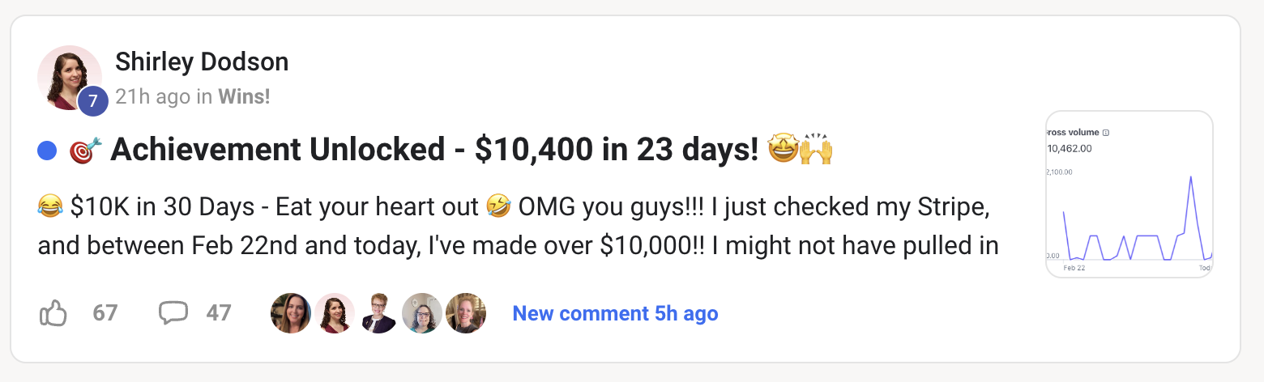Like the post with the thumbs-up icon
Screen dimensions: 1264x382
pos(53,313)
